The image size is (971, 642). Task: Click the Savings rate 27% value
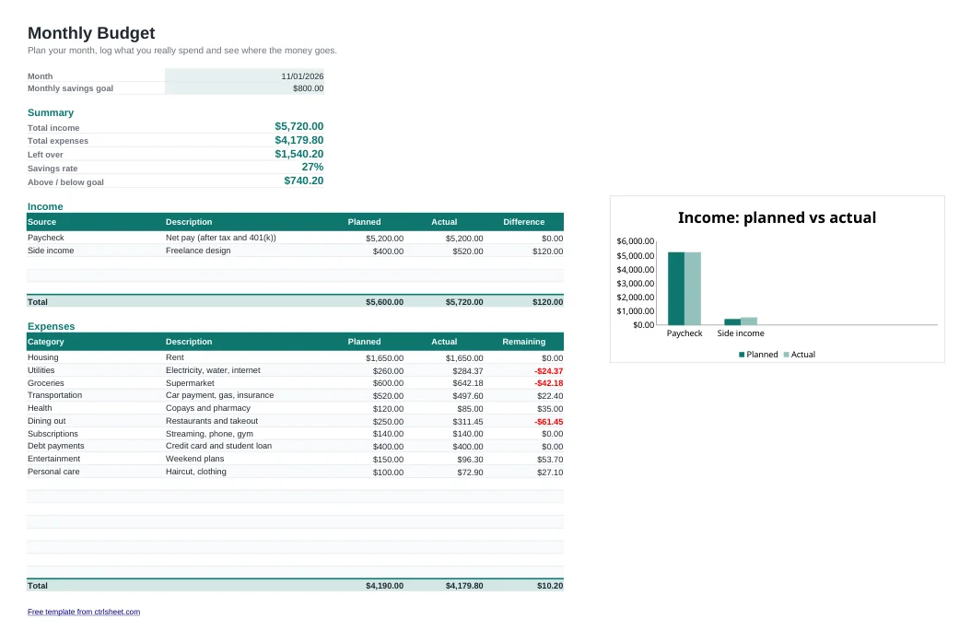(312, 167)
